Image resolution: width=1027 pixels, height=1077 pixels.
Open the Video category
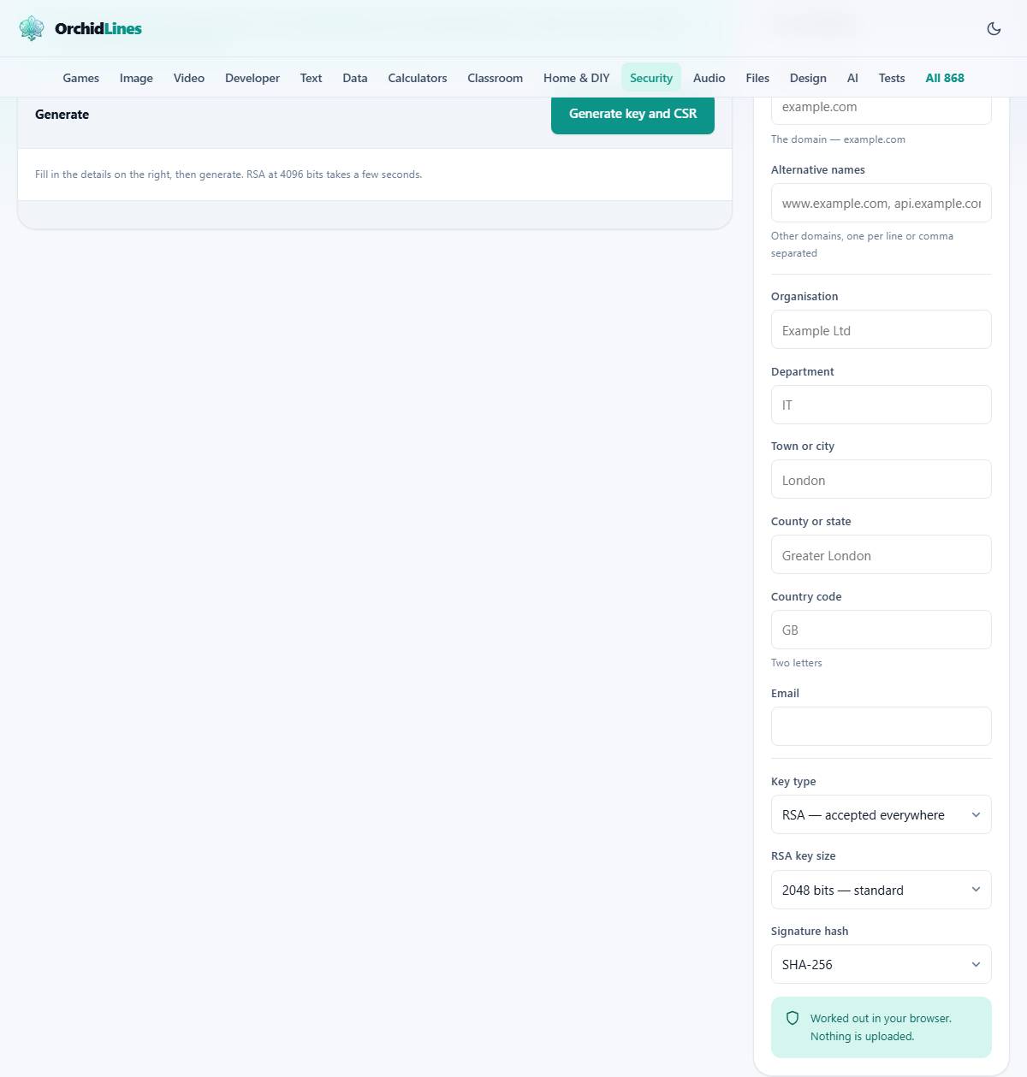click(x=189, y=78)
